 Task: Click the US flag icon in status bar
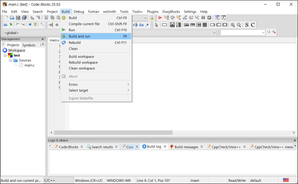click(286, 180)
